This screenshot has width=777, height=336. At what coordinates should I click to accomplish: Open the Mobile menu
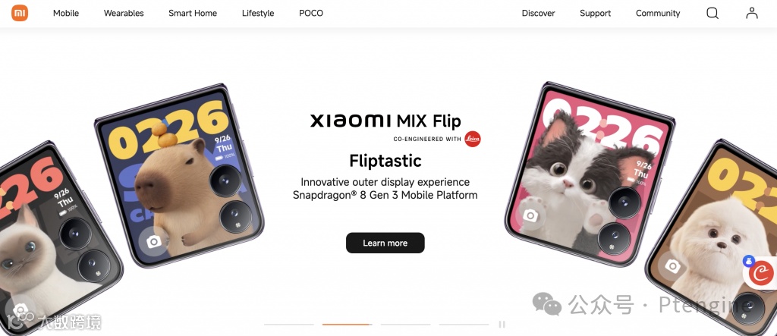(66, 14)
